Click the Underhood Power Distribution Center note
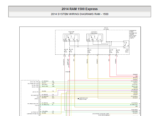Image resolution: width=155 pixels, height=116 pixels. (x=133, y=34)
